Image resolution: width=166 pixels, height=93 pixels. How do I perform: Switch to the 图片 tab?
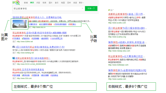click(50, 3)
